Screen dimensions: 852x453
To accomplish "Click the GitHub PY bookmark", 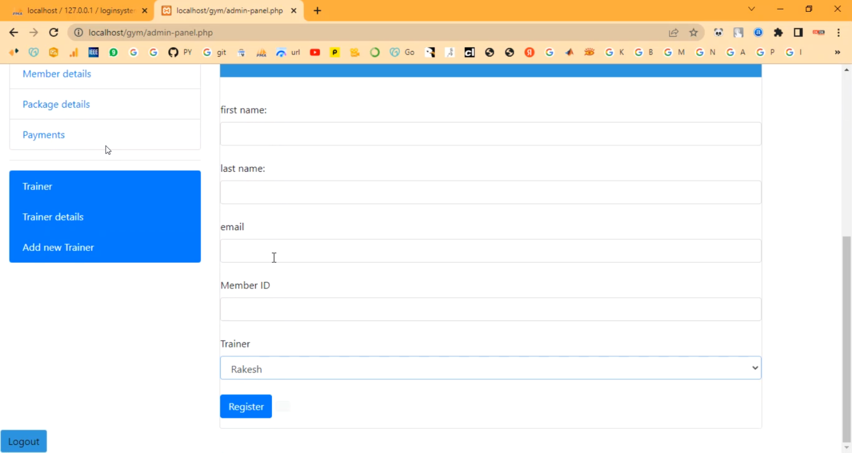I will [x=179, y=52].
